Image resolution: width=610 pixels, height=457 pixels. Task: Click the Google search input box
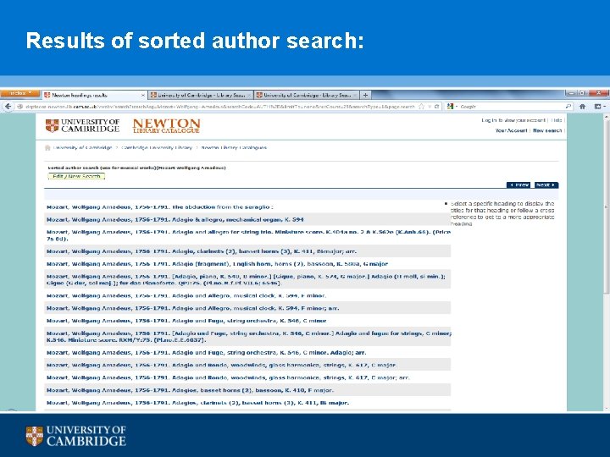[x=512, y=107]
